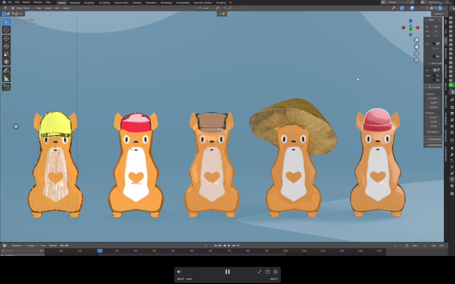The image size is (455, 284).
Task: Expand the Collections panel
Action: pyautogui.click(x=433, y=139)
